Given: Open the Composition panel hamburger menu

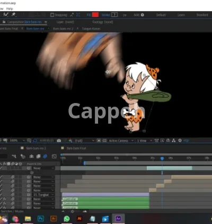Looking at the screenshot, I should click(x=46, y=22).
